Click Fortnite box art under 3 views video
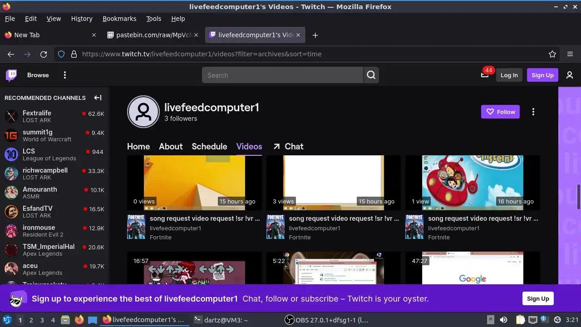The height and width of the screenshot is (327, 581). (x=276, y=227)
